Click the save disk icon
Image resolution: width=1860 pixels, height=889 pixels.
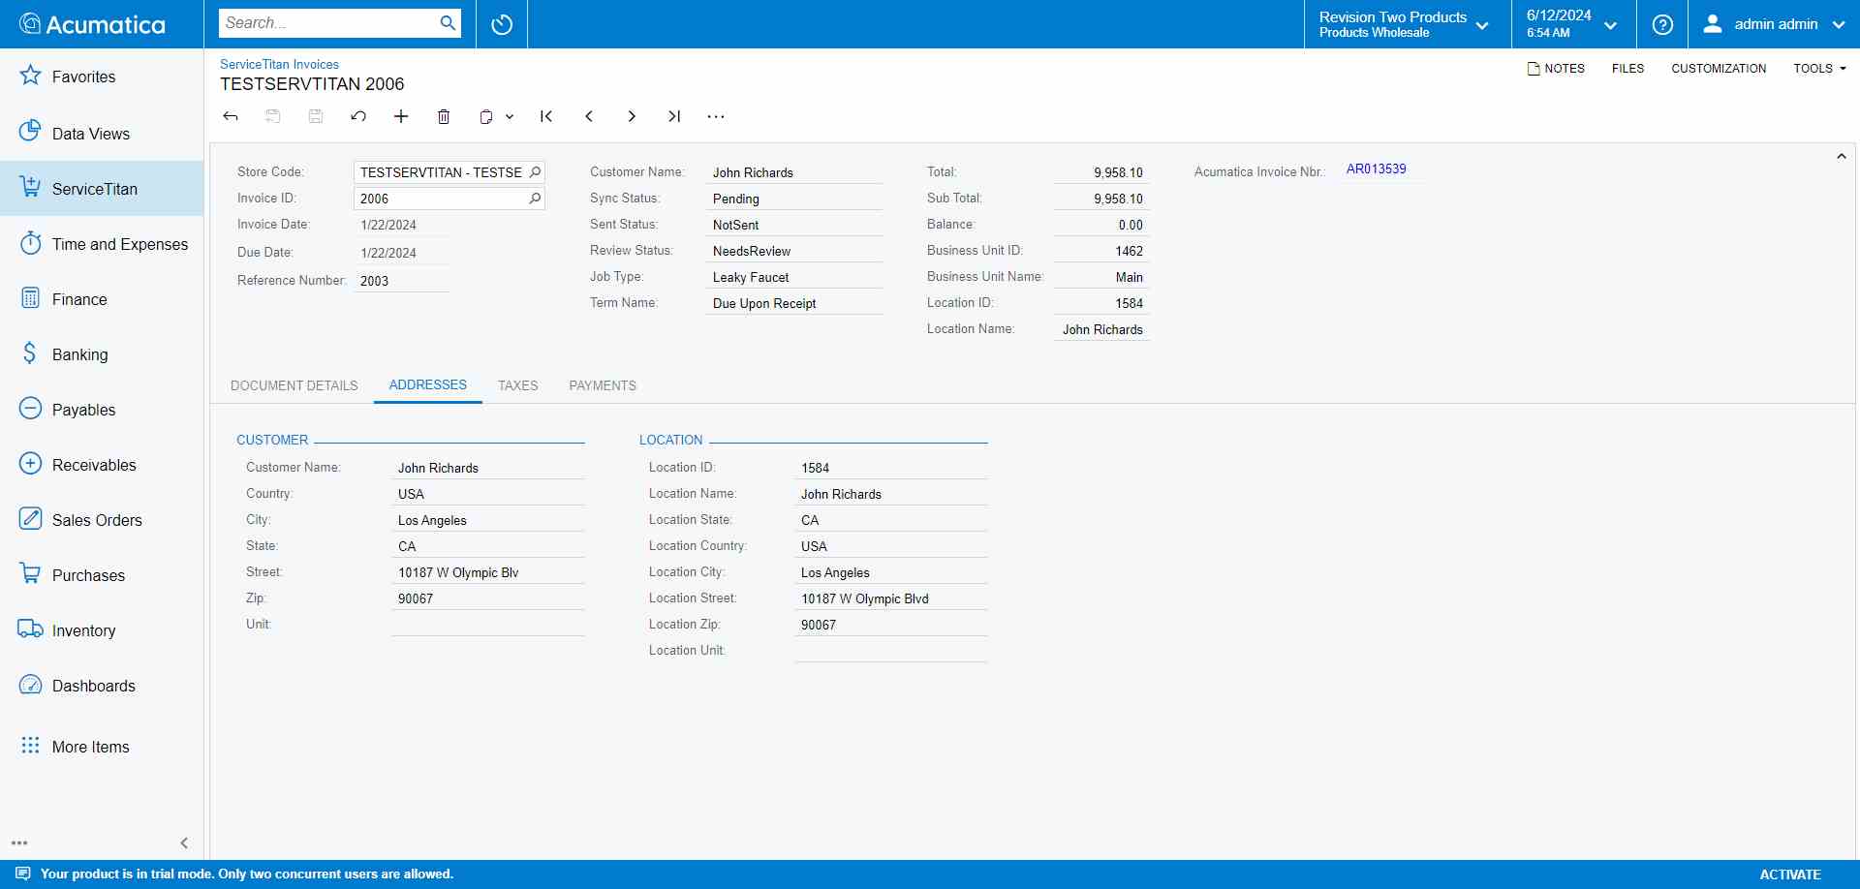pos(316,116)
